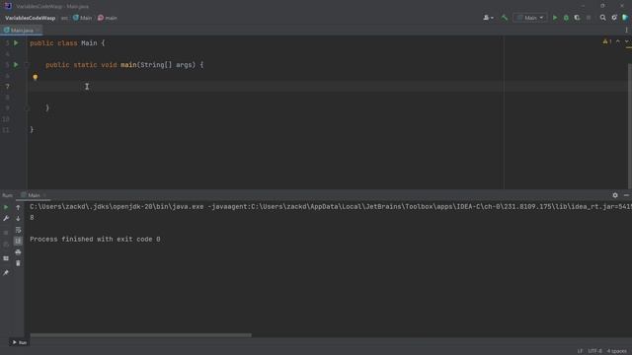
Task: Open IDE settings gear in top toolbar
Action: [x=614, y=18]
